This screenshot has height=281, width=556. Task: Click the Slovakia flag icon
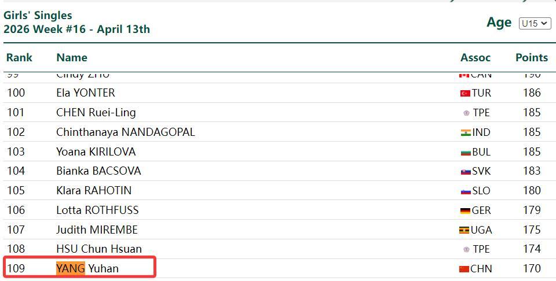point(466,171)
